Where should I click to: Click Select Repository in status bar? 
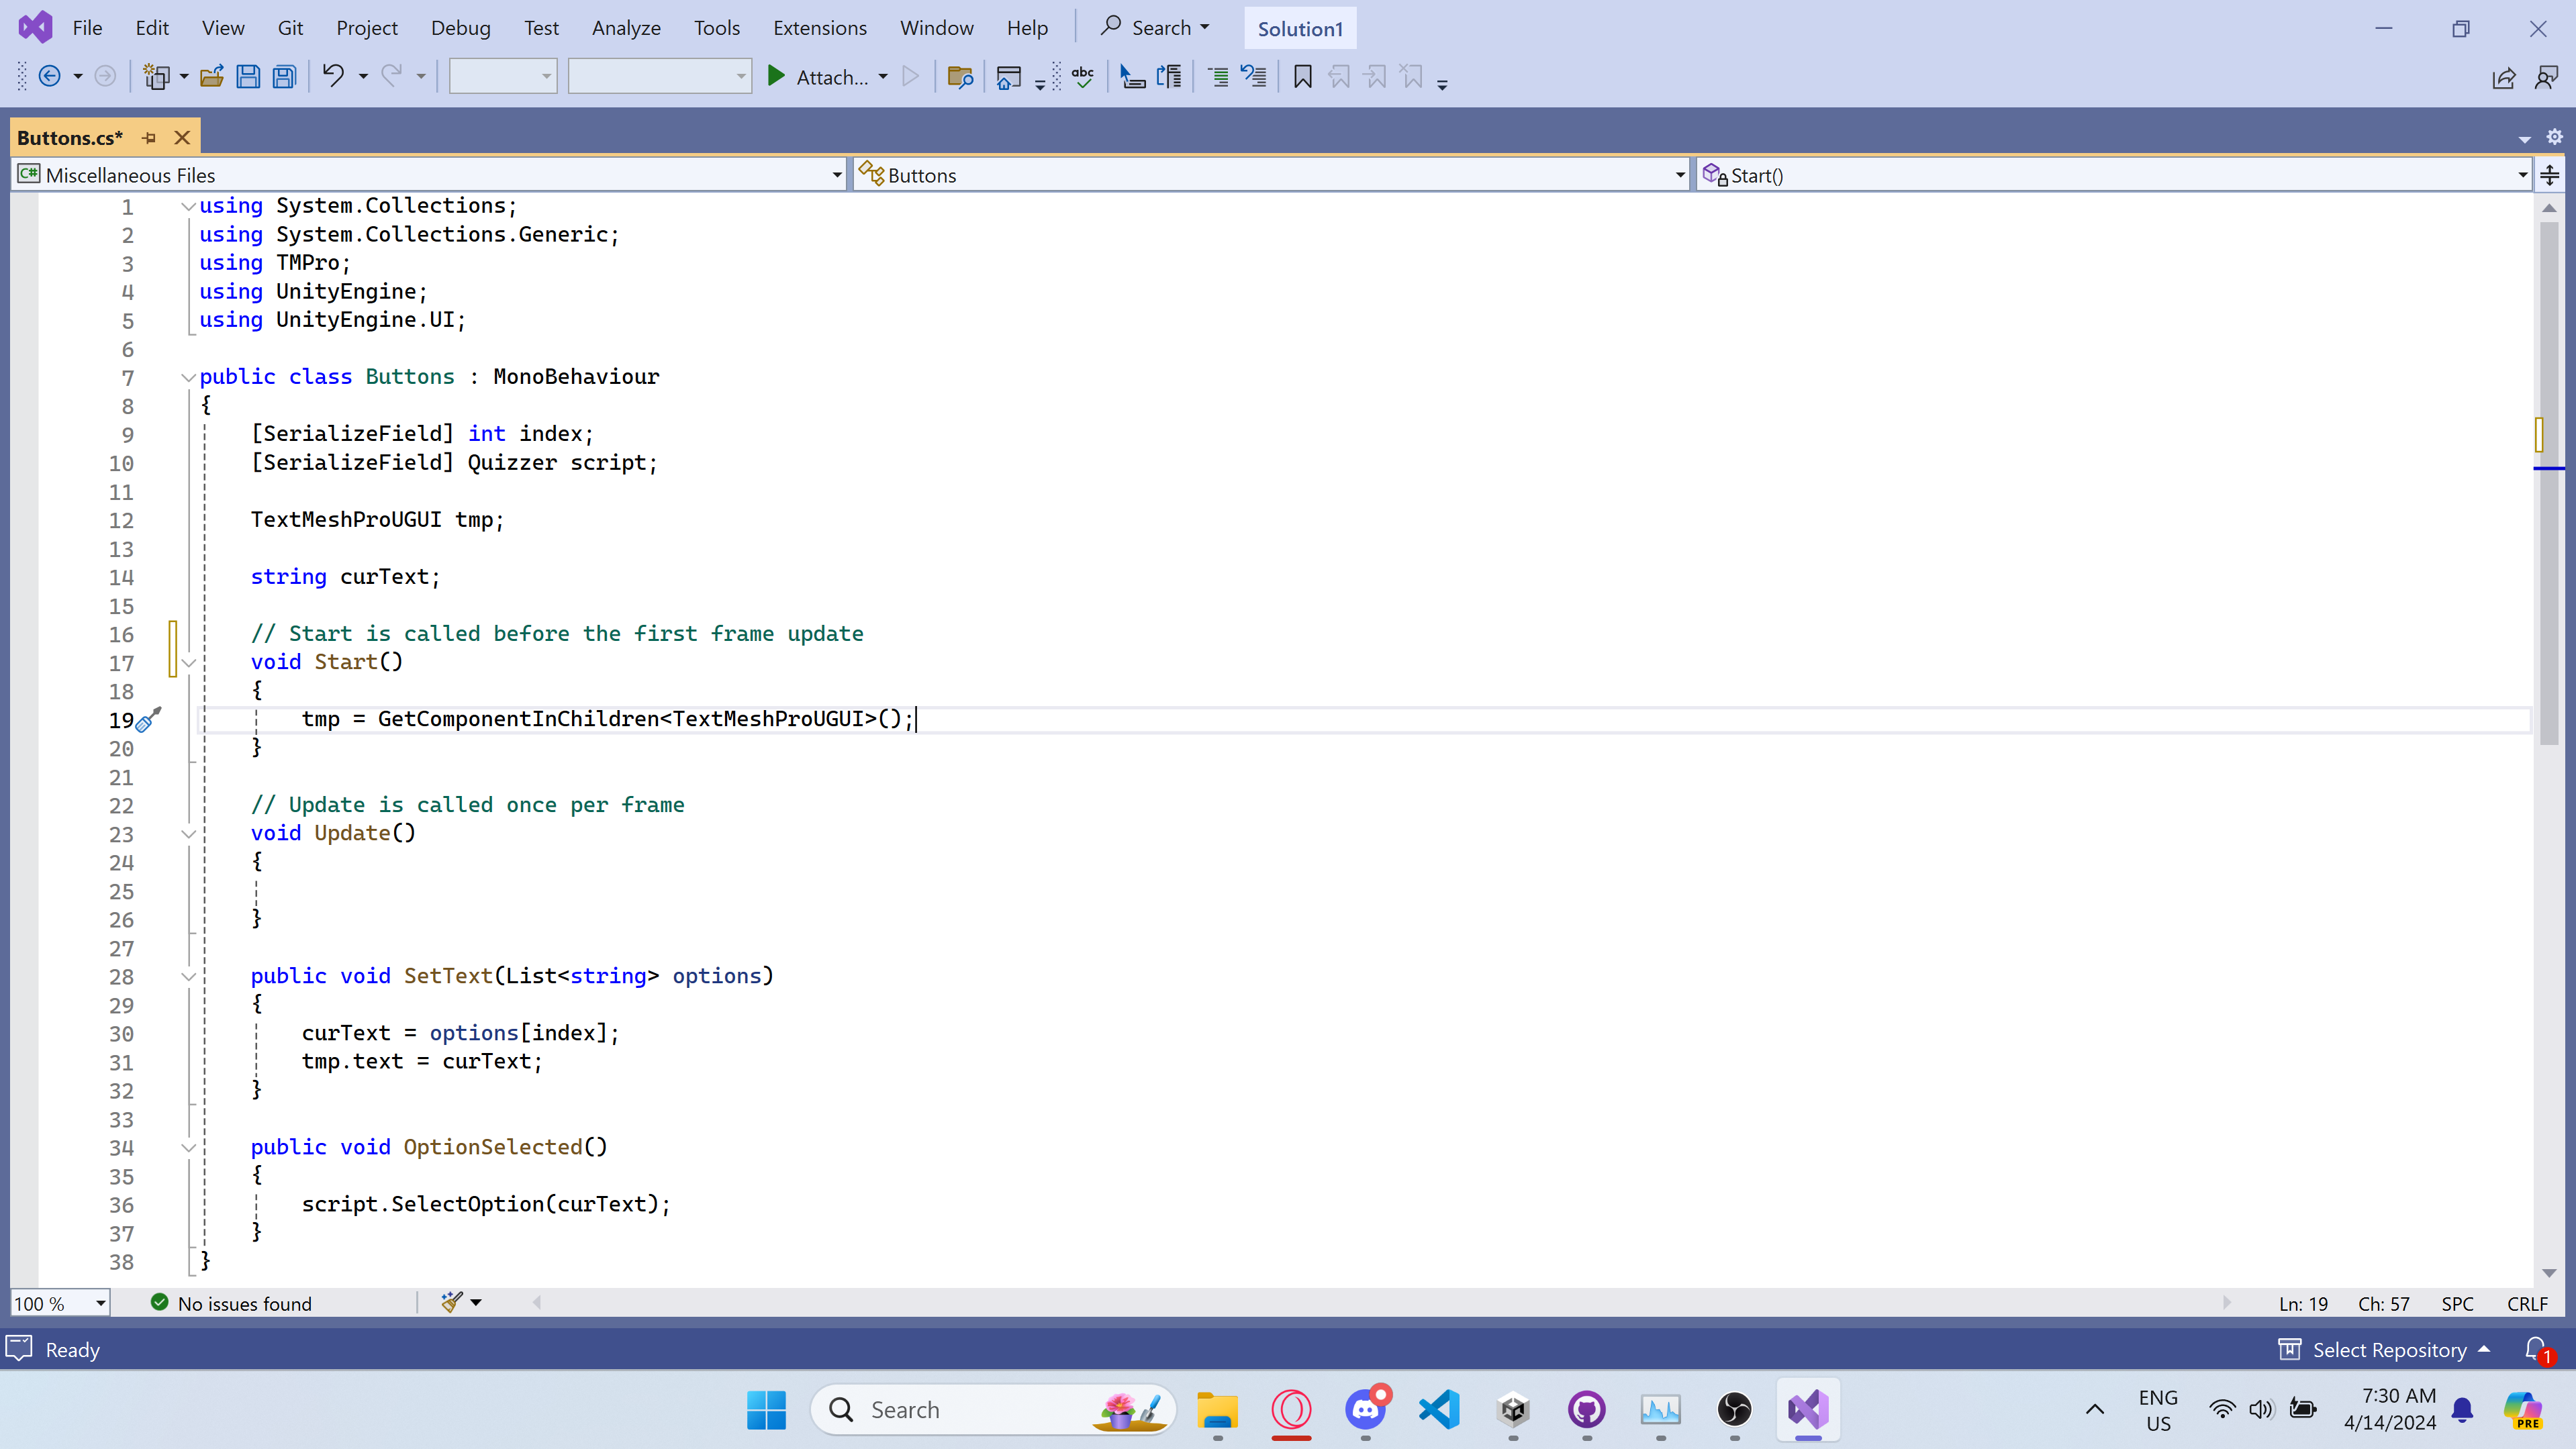pos(2388,1350)
